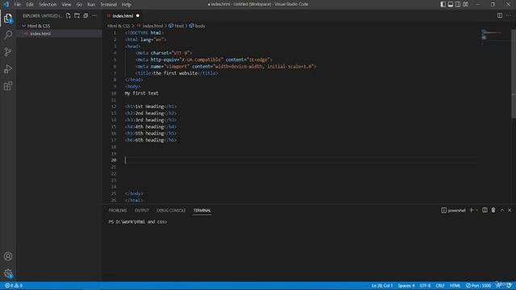Open editor more actions ellipsis
The image size is (516, 290).
pyautogui.click(x=509, y=15)
